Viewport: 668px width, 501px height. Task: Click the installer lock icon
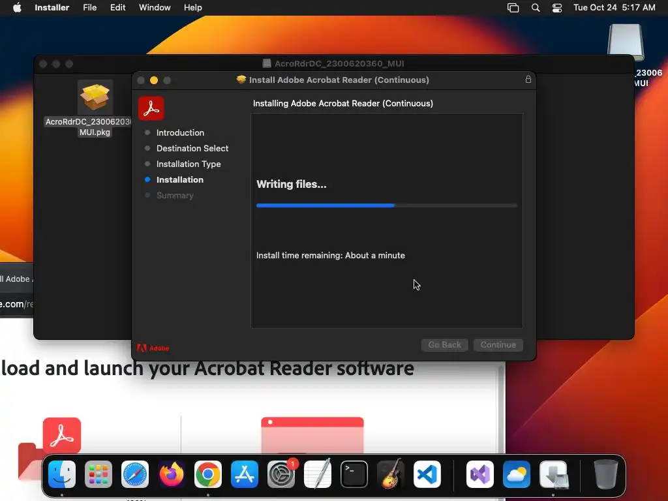coord(528,79)
